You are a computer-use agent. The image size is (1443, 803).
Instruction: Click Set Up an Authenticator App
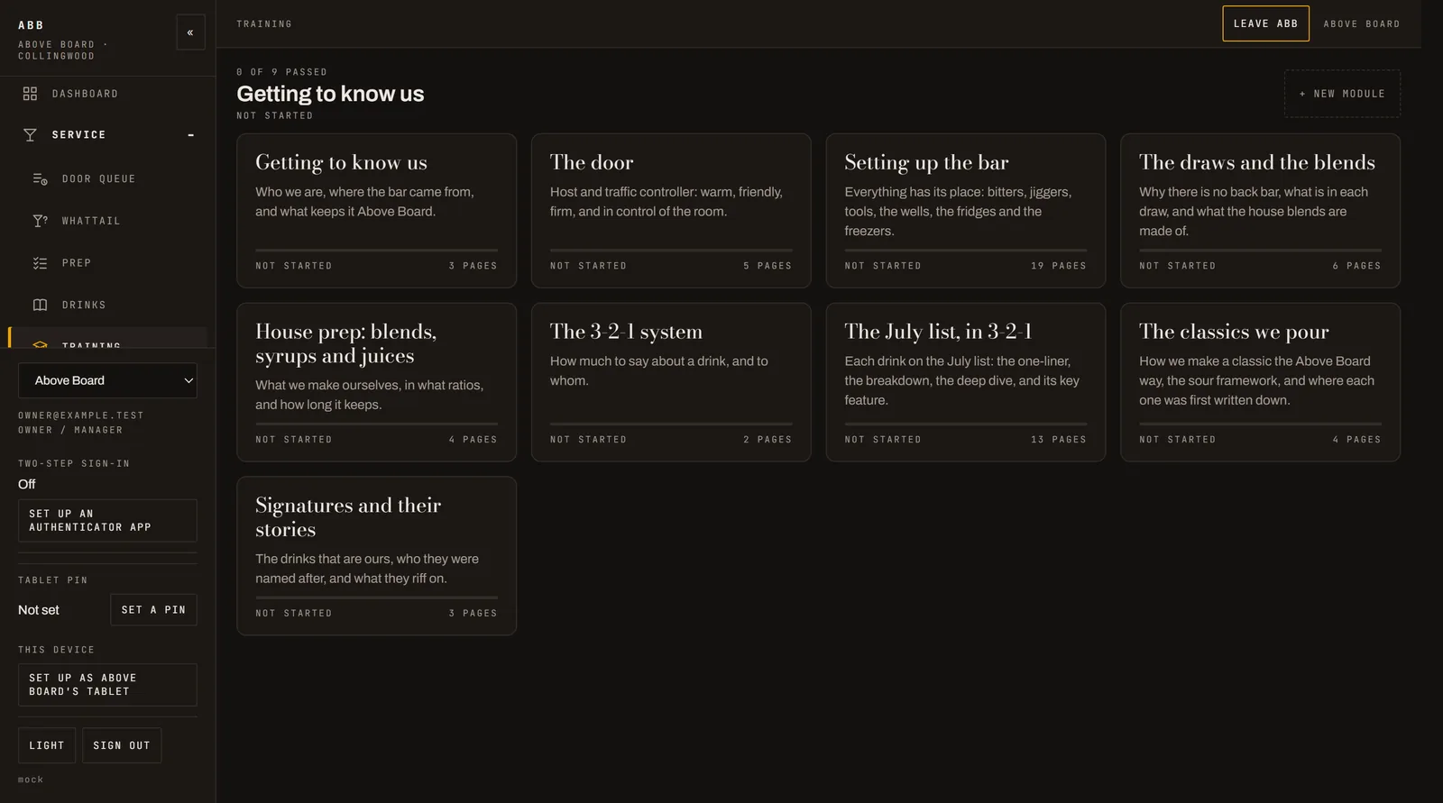point(107,521)
